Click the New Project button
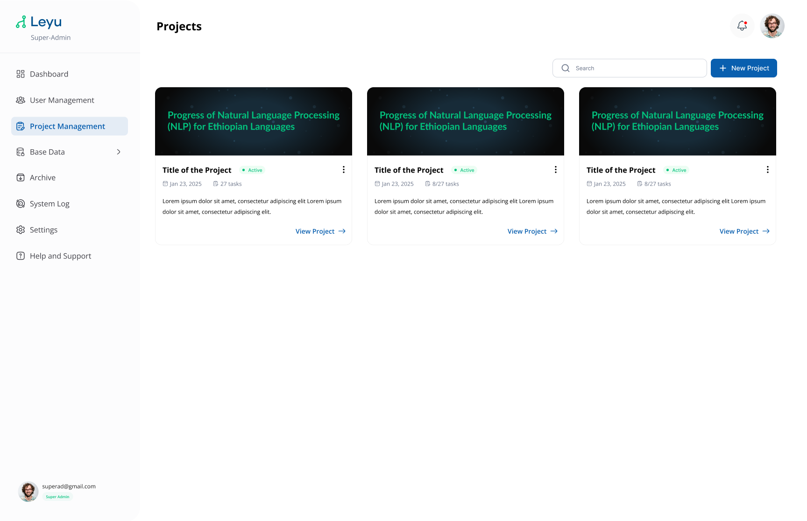Image resolution: width=807 pixels, height=521 pixels. click(x=743, y=68)
